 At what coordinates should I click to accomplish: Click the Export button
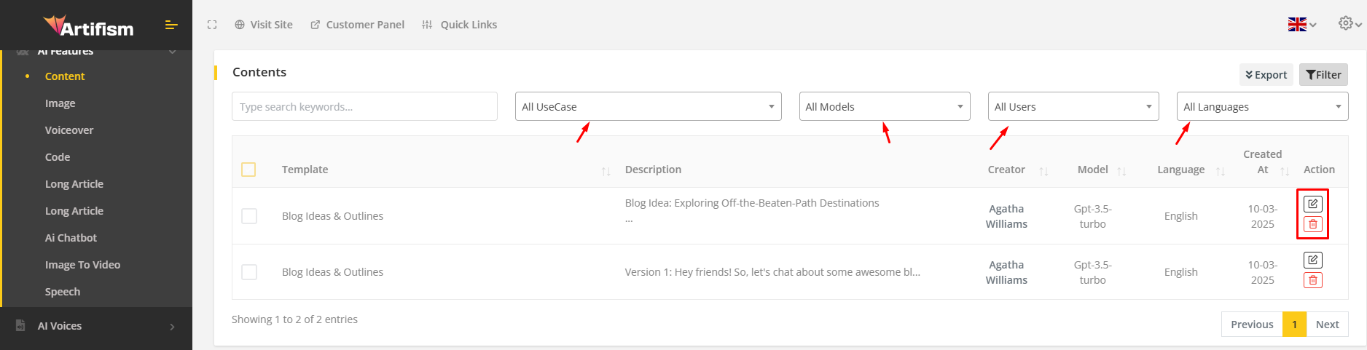1266,75
